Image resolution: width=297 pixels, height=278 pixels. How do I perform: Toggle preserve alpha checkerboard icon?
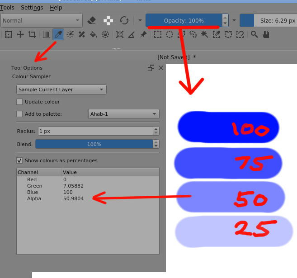108,20
